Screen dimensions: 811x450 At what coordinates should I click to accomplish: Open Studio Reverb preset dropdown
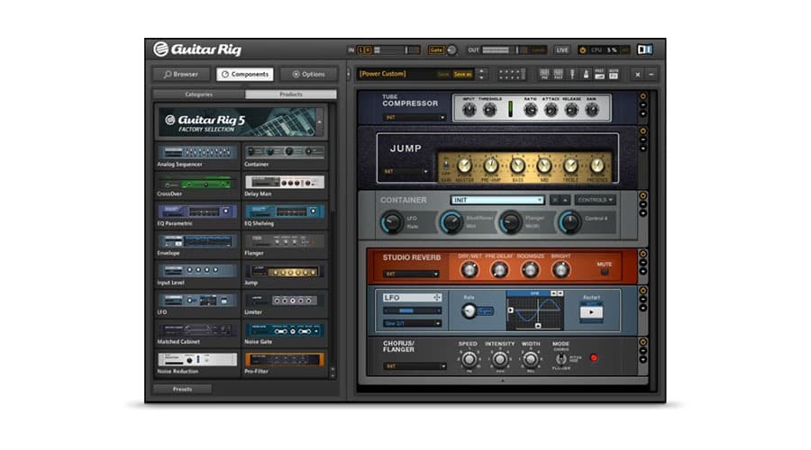411,274
